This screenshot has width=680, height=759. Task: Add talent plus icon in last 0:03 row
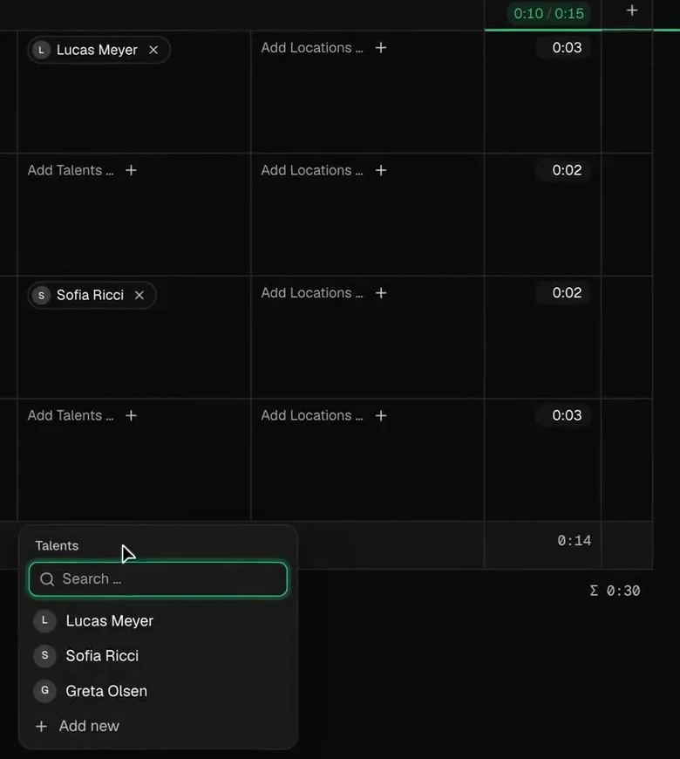131,415
